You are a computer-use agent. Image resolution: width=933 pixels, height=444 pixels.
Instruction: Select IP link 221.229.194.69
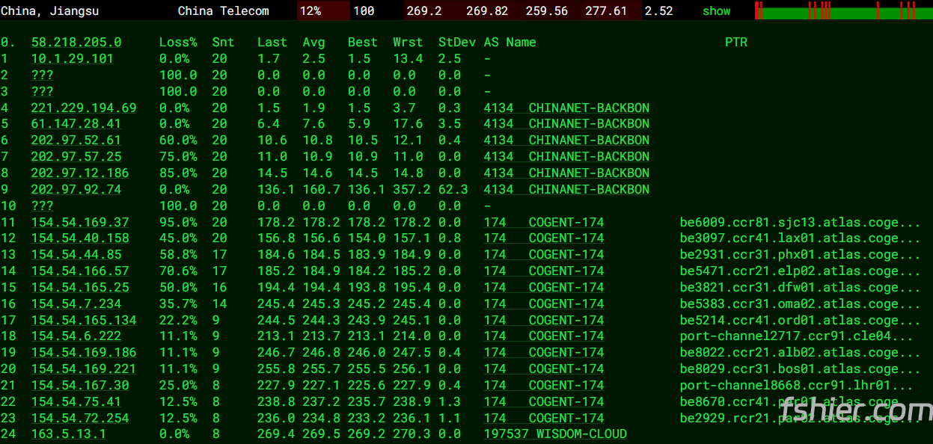point(83,108)
